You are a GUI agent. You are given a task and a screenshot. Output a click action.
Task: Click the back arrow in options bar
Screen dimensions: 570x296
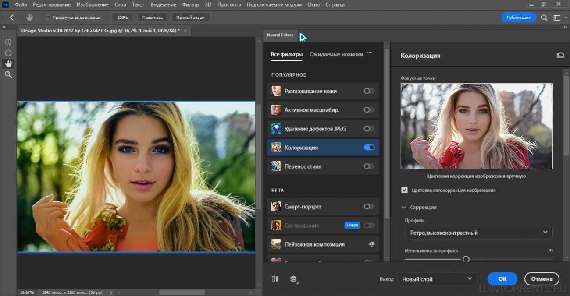(x=11, y=18)
